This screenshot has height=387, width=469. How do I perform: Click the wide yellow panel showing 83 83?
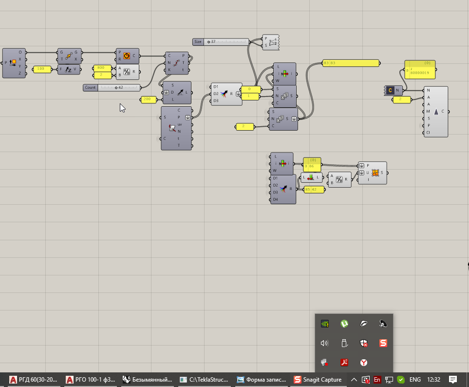tap(351, 63)
